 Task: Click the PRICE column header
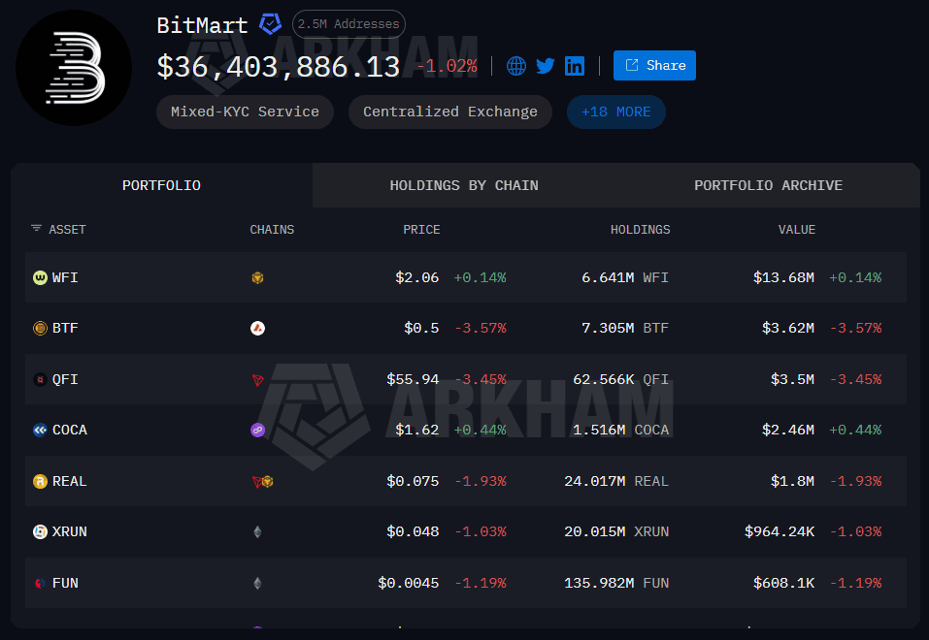[421, 230]
